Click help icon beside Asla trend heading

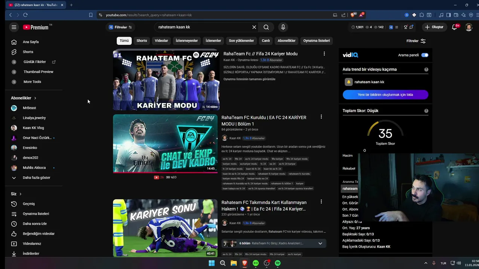click(426, 69)
